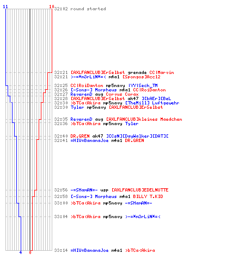245x272 pixels.
Task: Click CC|RoiDanton at the 32:25 kill
Action: pos(87,85)
